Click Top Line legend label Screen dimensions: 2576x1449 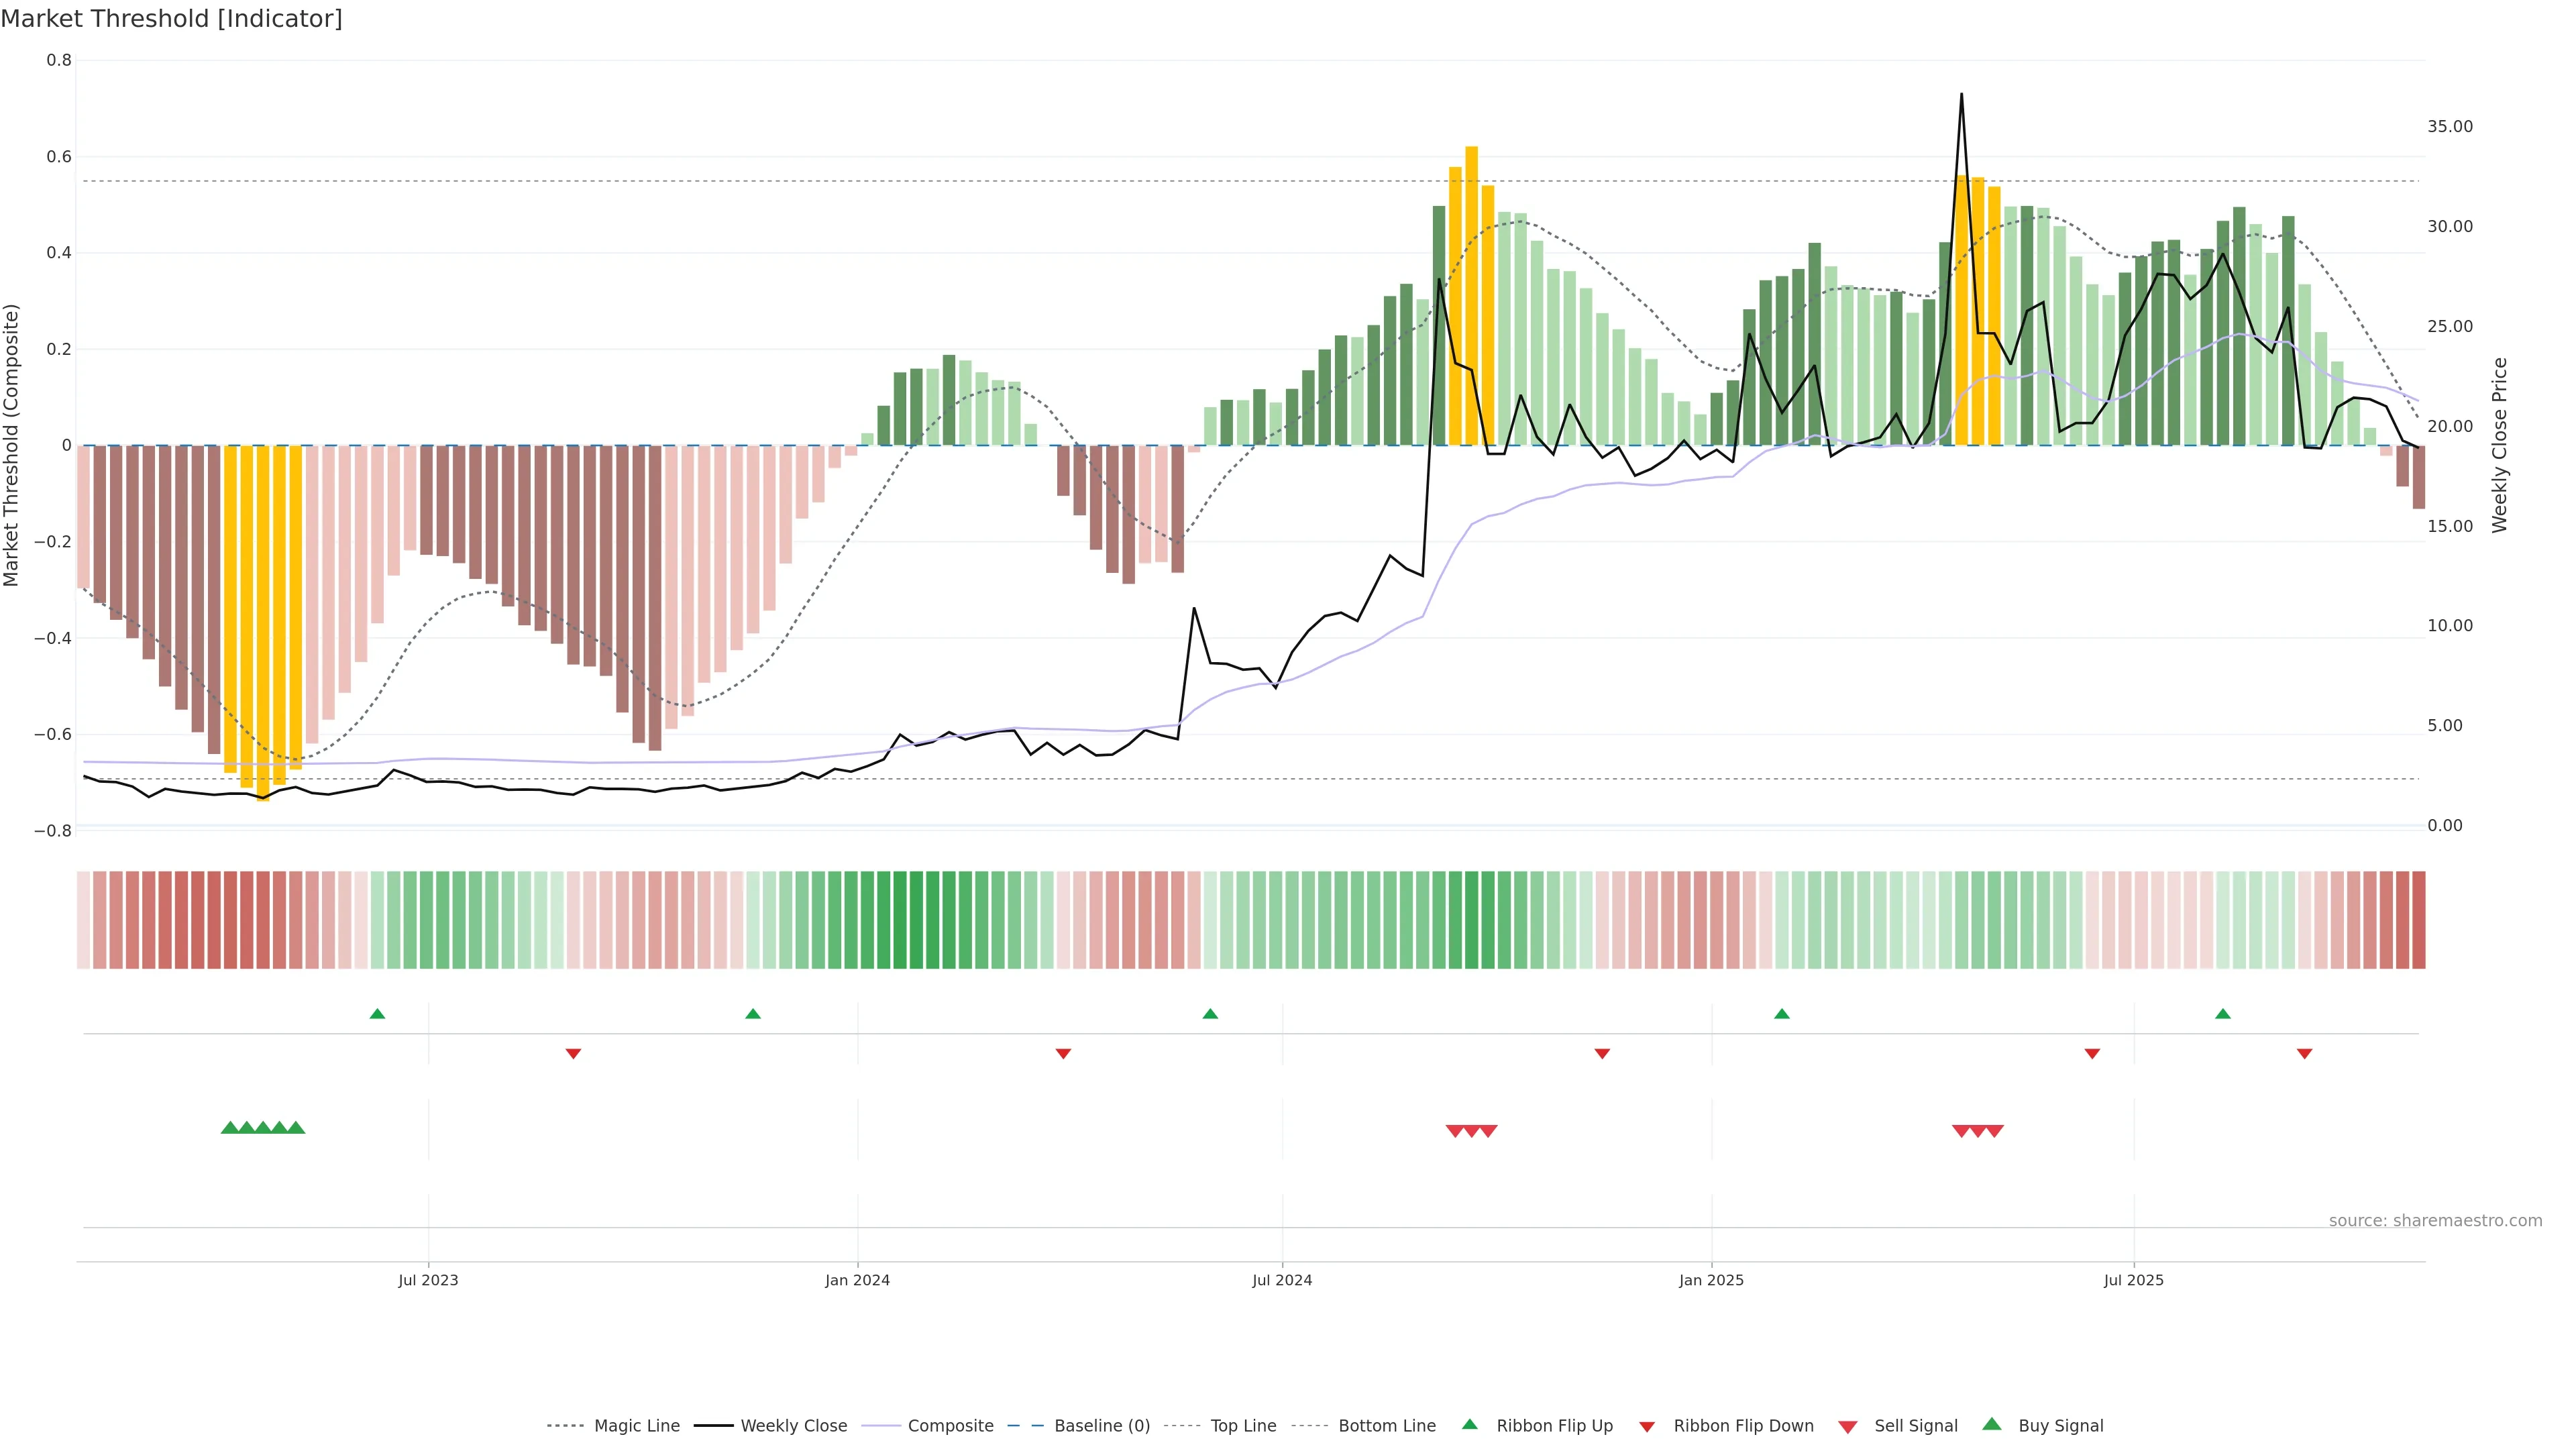[x=1243, y=1426]
